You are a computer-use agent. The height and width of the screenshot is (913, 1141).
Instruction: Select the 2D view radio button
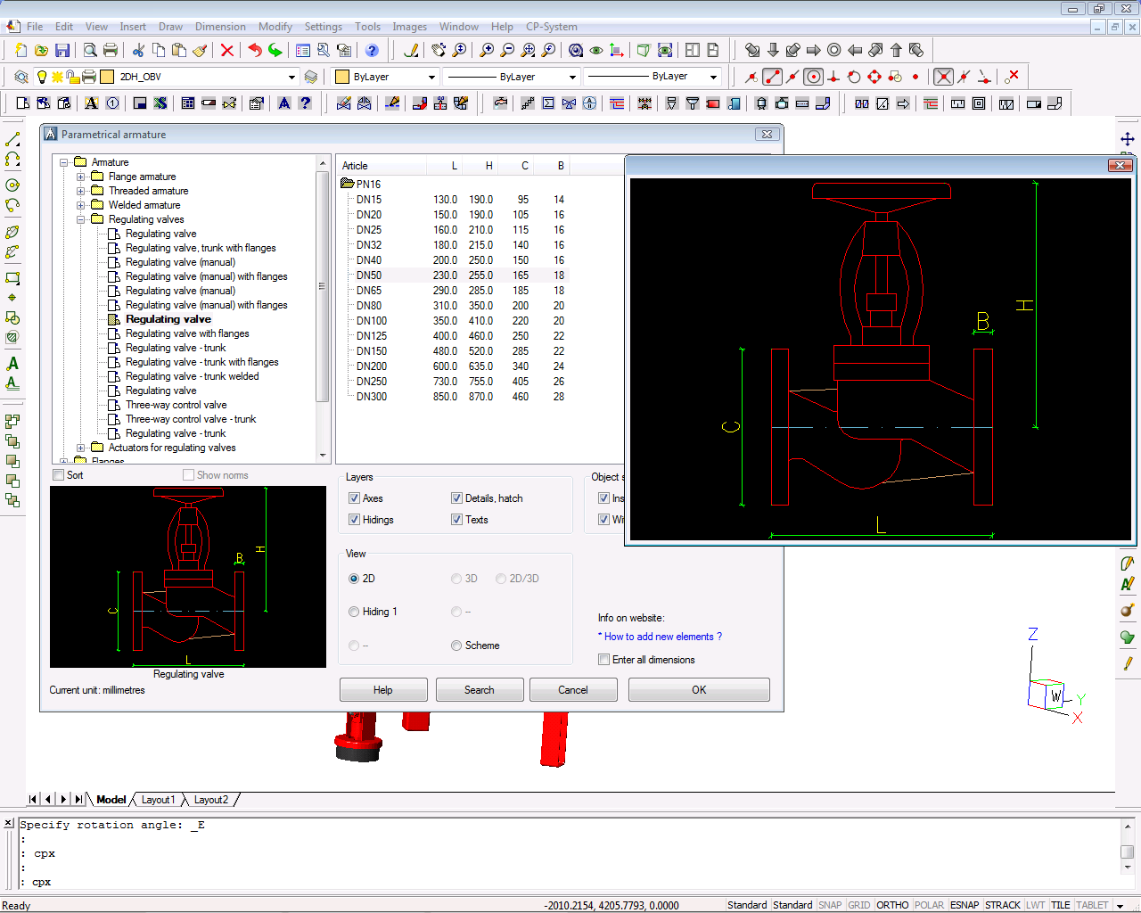tap(354, 579)
